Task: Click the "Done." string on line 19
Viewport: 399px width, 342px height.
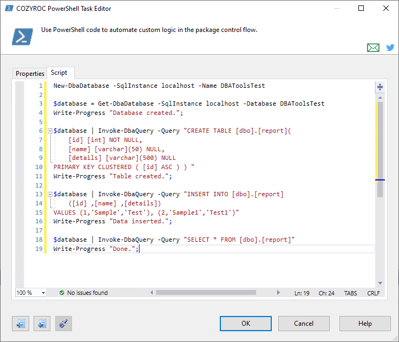Action: coord(122,249)
